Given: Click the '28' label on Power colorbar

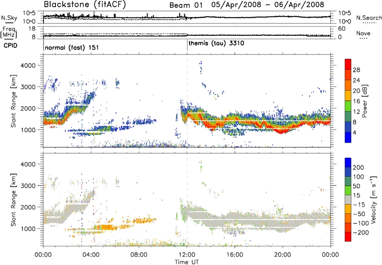Looking at the screenshot, I should point(356,70).
